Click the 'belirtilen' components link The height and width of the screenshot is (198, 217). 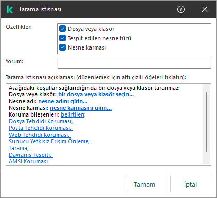(x=73, y=114)
